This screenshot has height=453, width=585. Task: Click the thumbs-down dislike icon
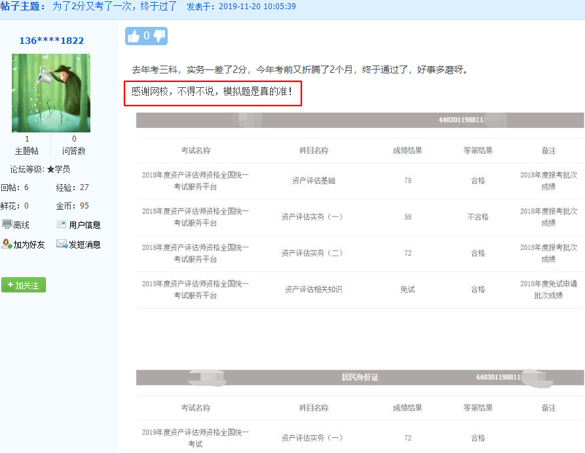click(159, 35)
